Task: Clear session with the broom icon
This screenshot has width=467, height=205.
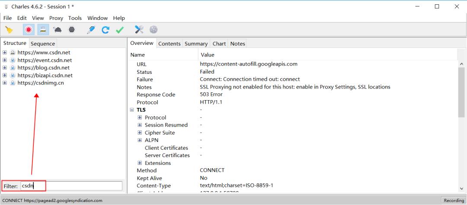Action: [x=9, y=30]
